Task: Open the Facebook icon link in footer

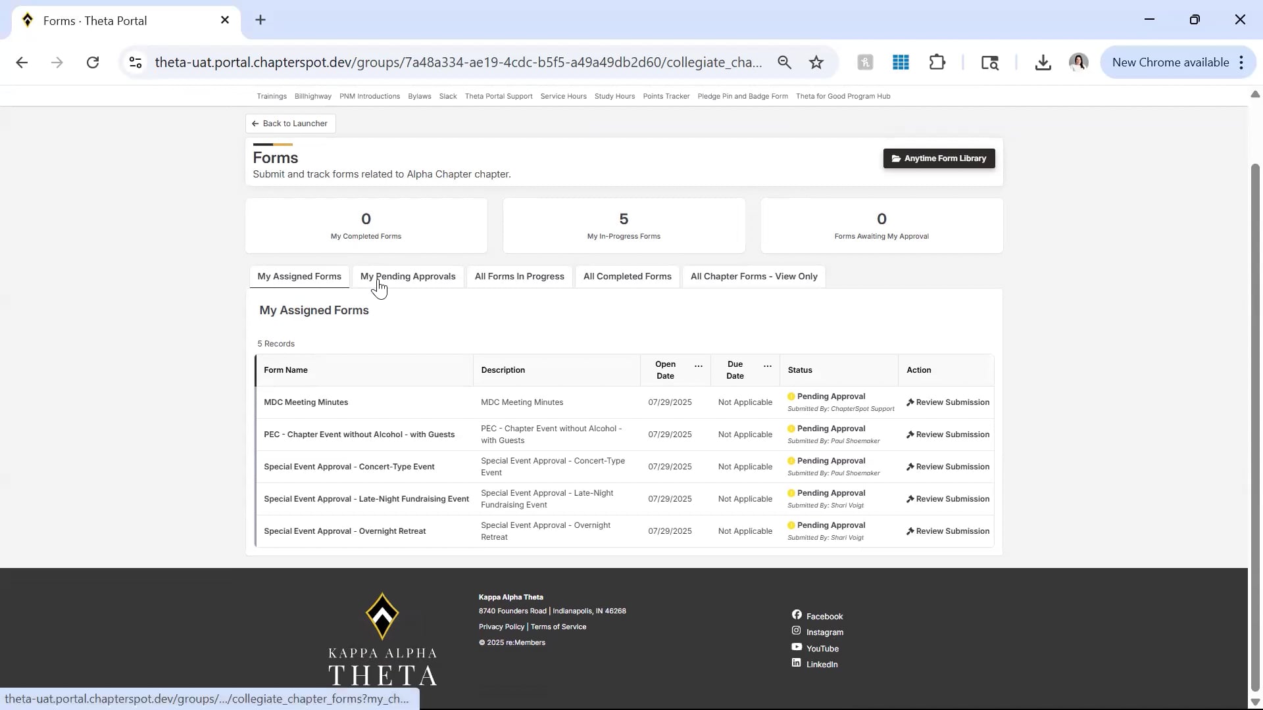Action: click(x=797, y=615)
